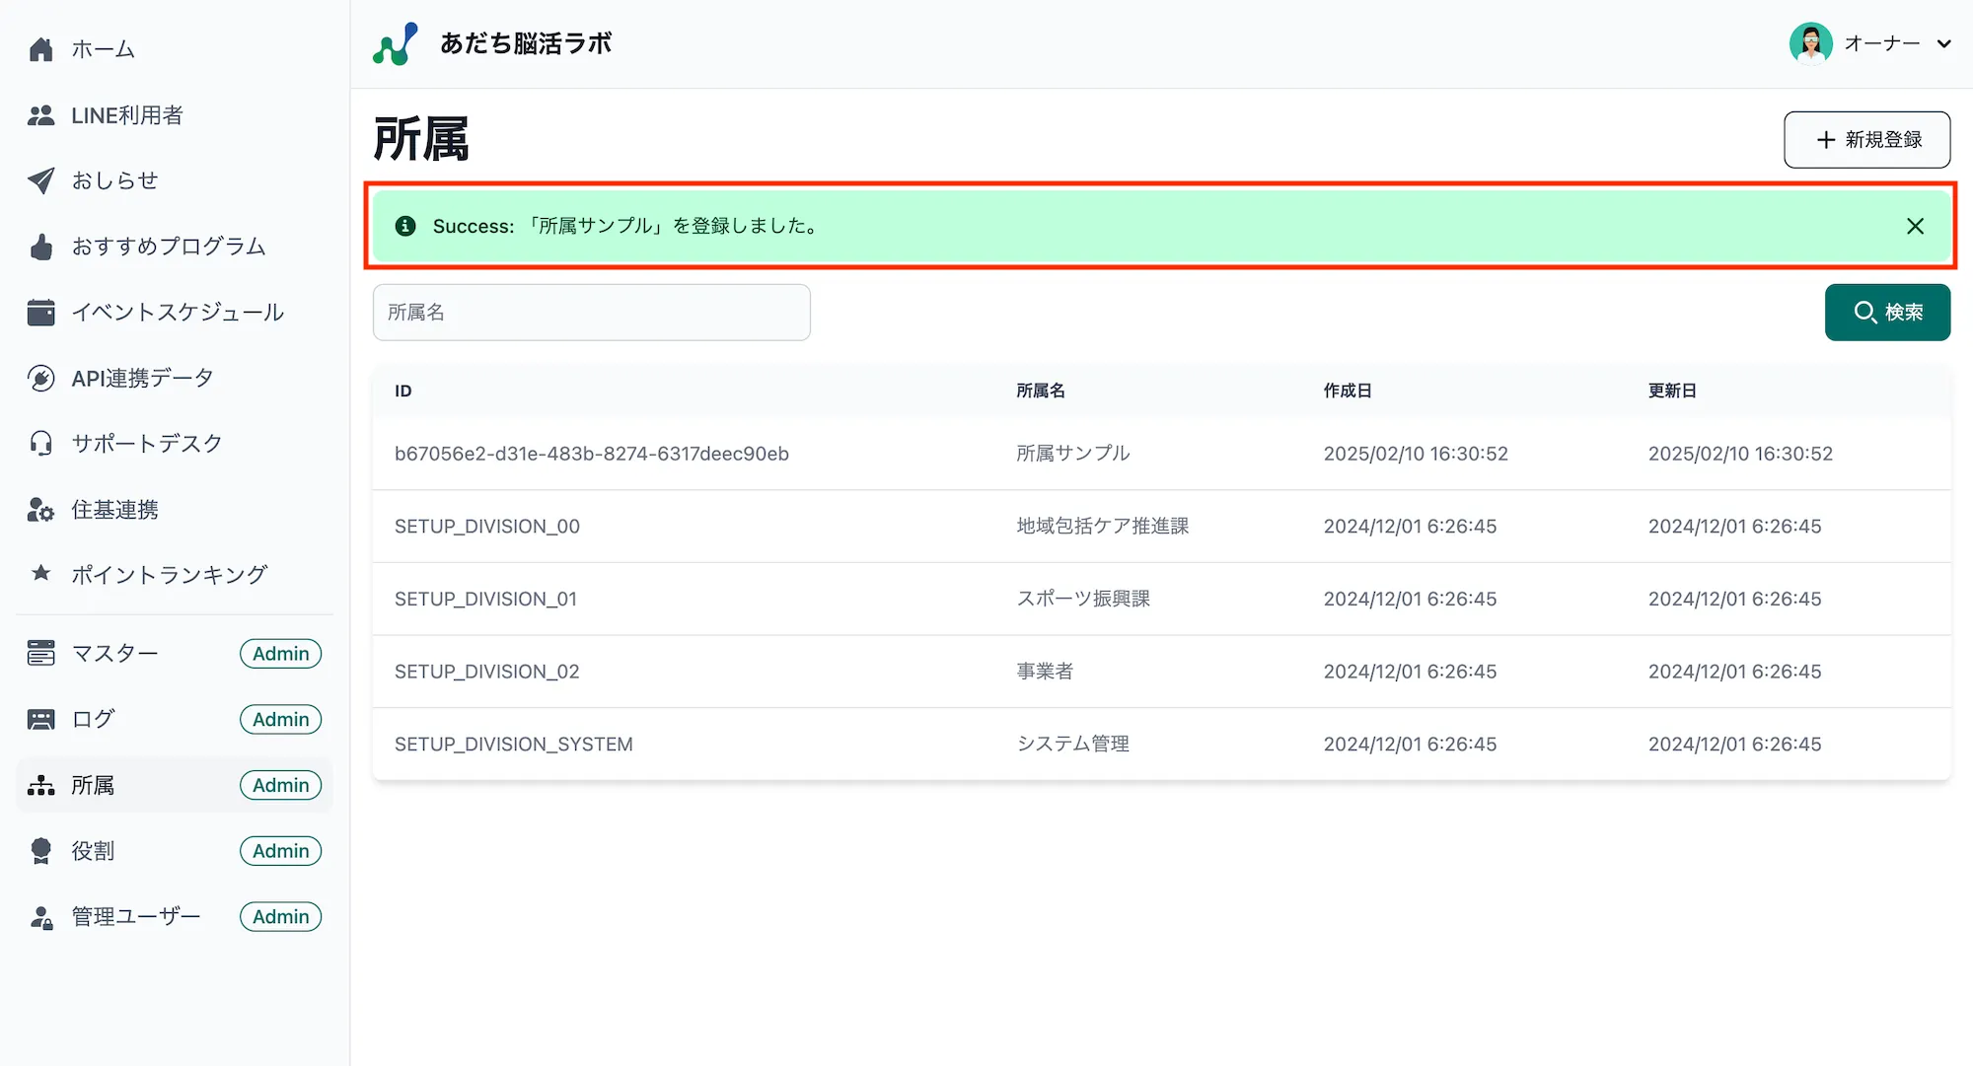Viewport: 1973px width, 1066px height.
Task: Click the ホーム home icon
Action: coord(41,48)
